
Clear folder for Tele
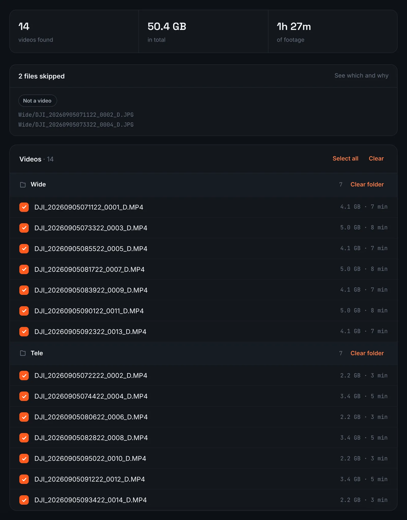tap(367, 353)
